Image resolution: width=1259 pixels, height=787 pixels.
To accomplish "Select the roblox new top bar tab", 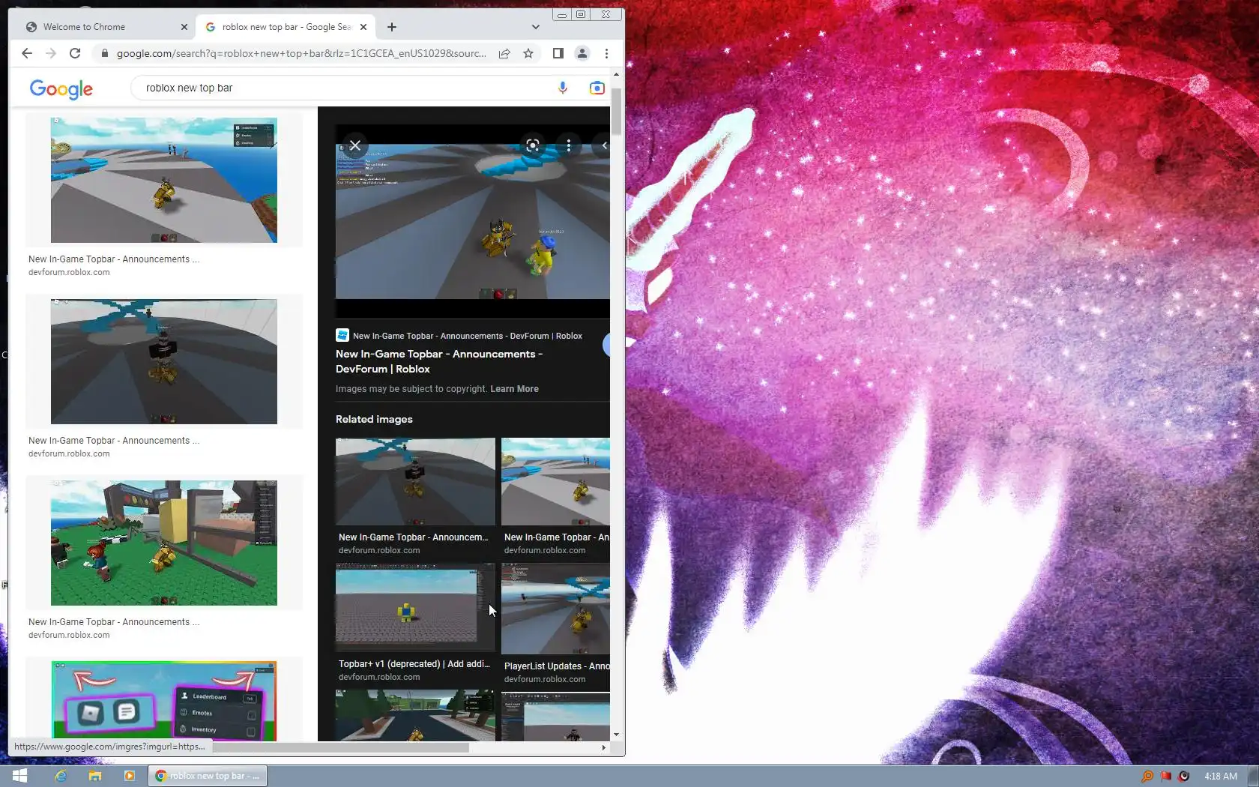I will (286, 27).
